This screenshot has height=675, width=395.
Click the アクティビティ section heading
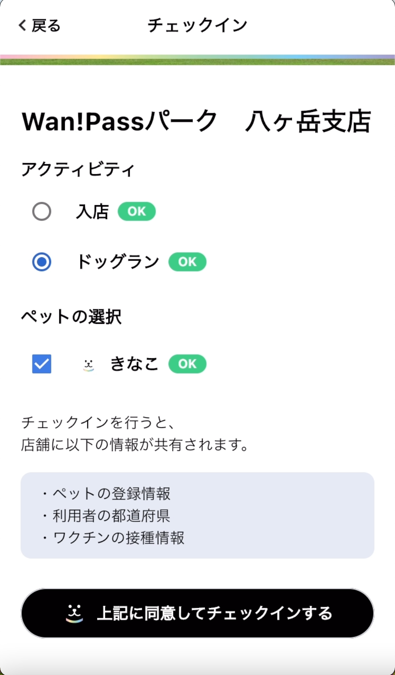tap(78, 169)
